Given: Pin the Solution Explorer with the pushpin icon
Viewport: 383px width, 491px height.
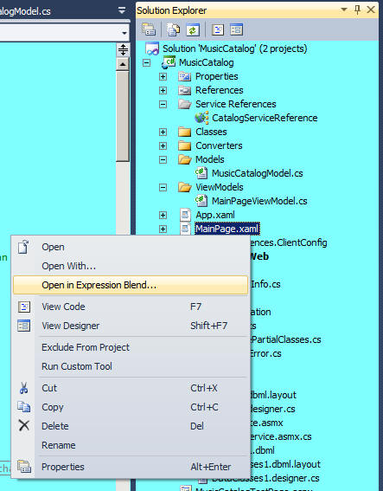Looking at the screenshot, I should click(357, 10).
